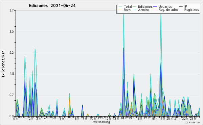Click the 2.2 y-axis value
Viewport: 203px width, 125px height.
tap(12, 53)
